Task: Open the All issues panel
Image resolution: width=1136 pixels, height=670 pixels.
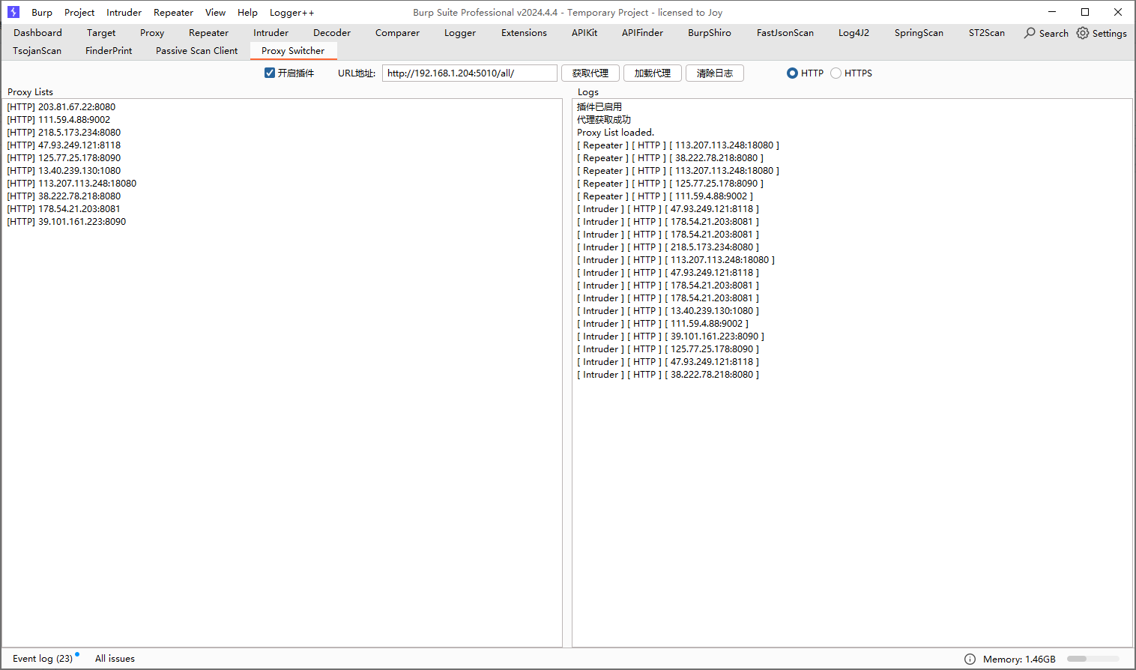Action: pos(115,659)
